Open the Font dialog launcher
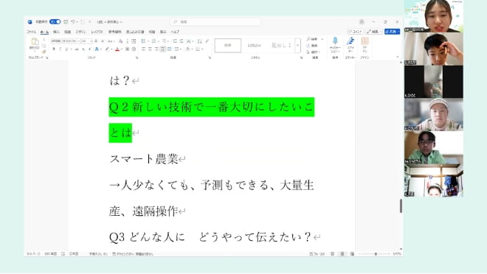 click(137, 57)
